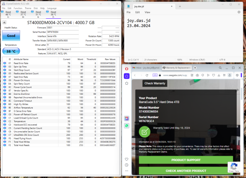Click the search tabs magnifier in Opera
This screenshot has width=246, height=178.
click(220, 68)
